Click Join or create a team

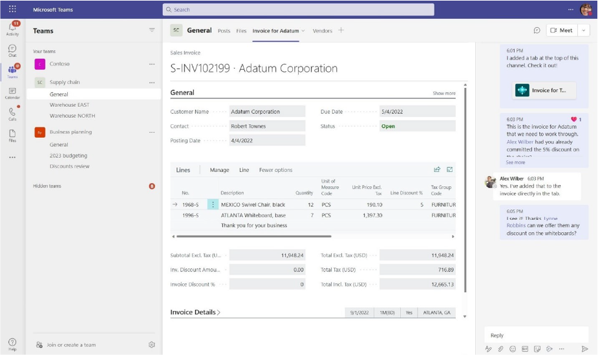click(x=71, y=345)
